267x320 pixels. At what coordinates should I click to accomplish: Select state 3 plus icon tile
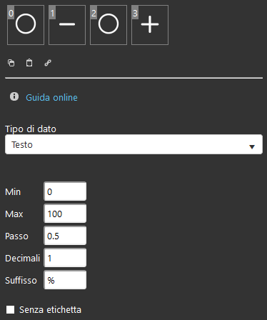150,25
